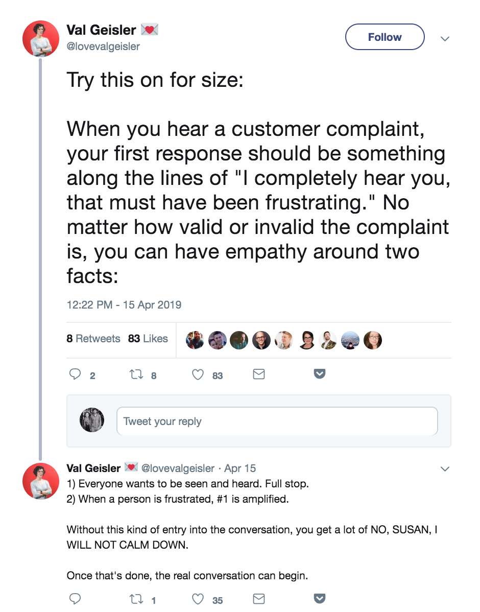Save main tweet to Pocket
The width and height of the screenshot is (480, 612).
tap(320, 374)
